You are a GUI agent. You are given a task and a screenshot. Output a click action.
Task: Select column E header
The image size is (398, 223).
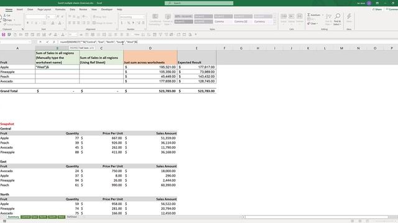tap(197, 48)
